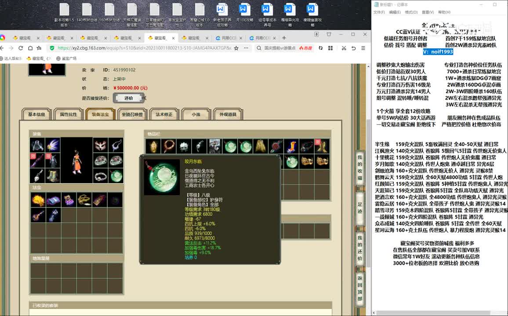Image resolution: width=508 pixels, height=316 pixels.
Task: Open the 我的还价 side button
Action: point(359,248)
